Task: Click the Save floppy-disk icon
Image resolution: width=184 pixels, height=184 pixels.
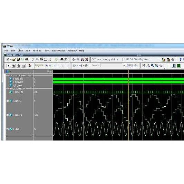Action: (18, 59)
